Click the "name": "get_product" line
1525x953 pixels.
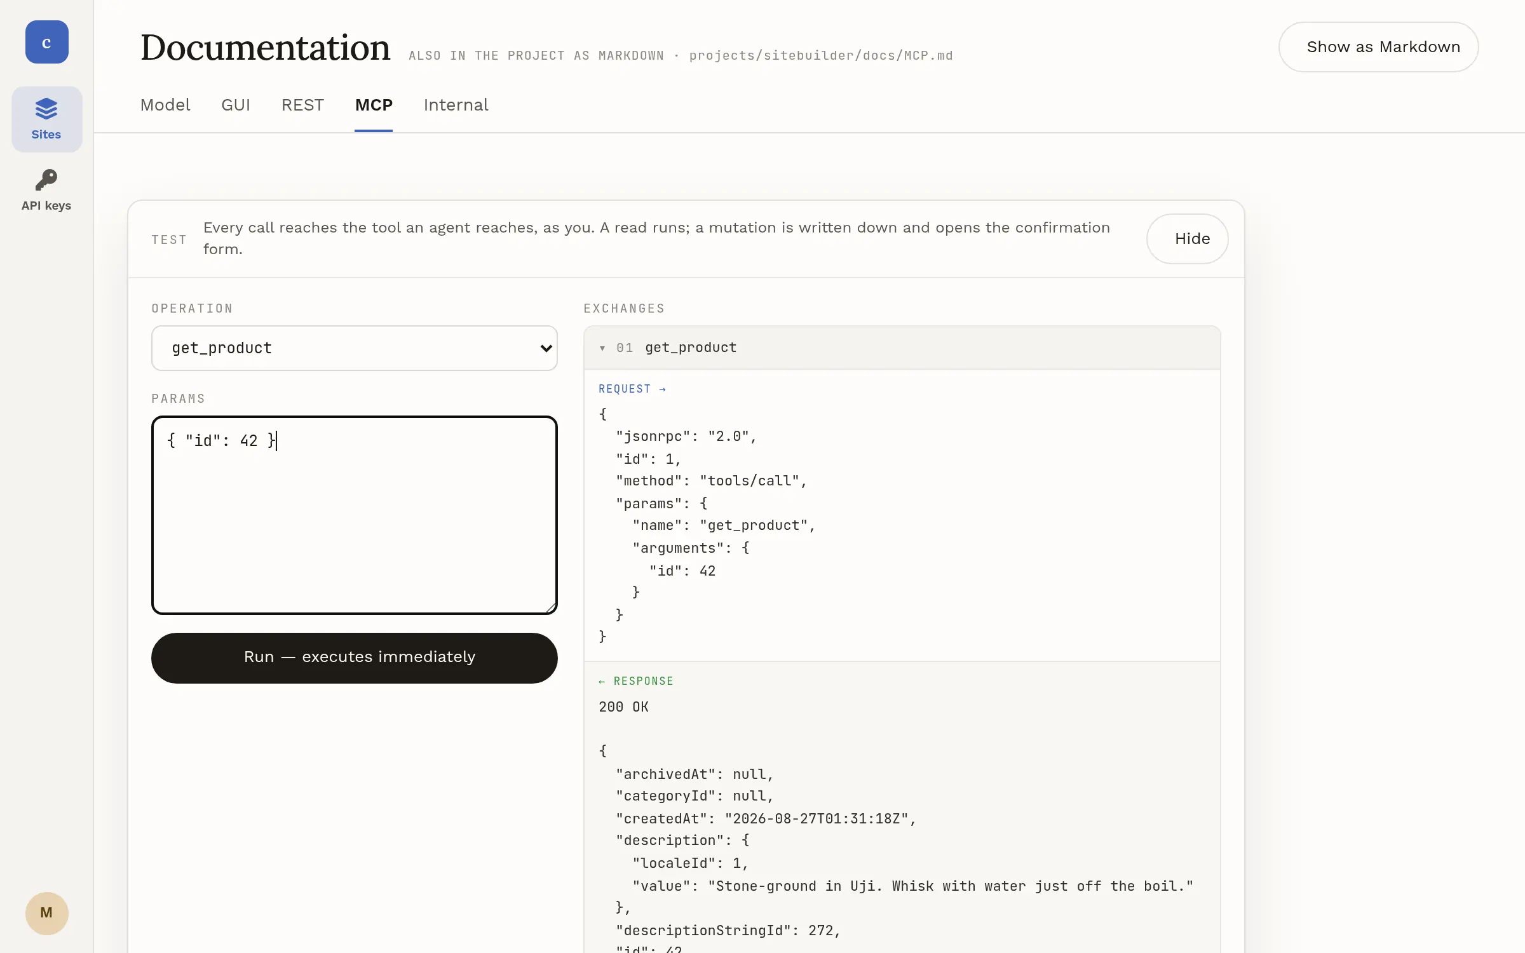tap(724, 525)
